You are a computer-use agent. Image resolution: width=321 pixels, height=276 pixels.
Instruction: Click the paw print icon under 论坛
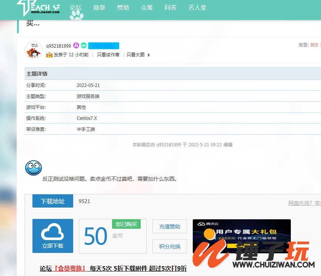coord(77,15)
